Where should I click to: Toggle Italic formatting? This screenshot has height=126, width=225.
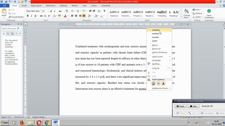tap(31, 16)
